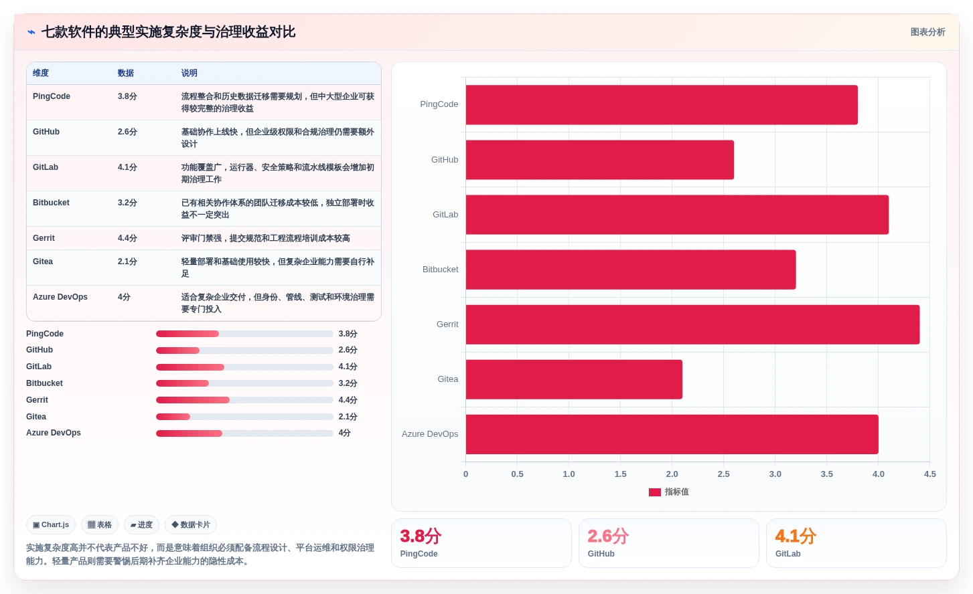This screenshot has height=594, width=973.
Task: Click the 4分 value in the table
Action: (124, 297)
